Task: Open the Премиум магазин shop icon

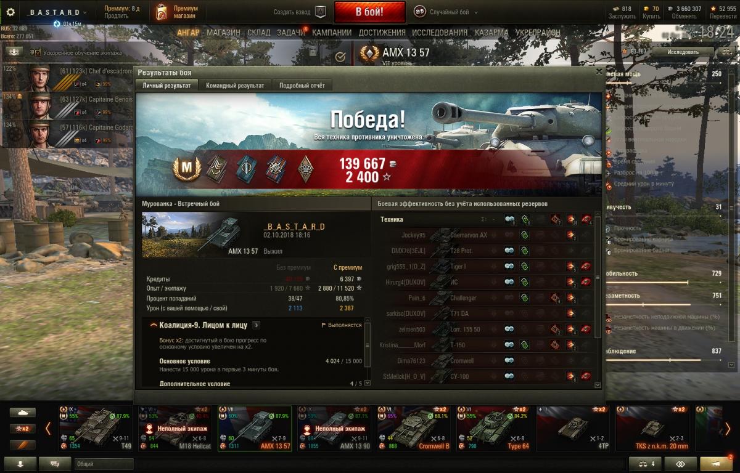Action: click(x=162, y=12)
